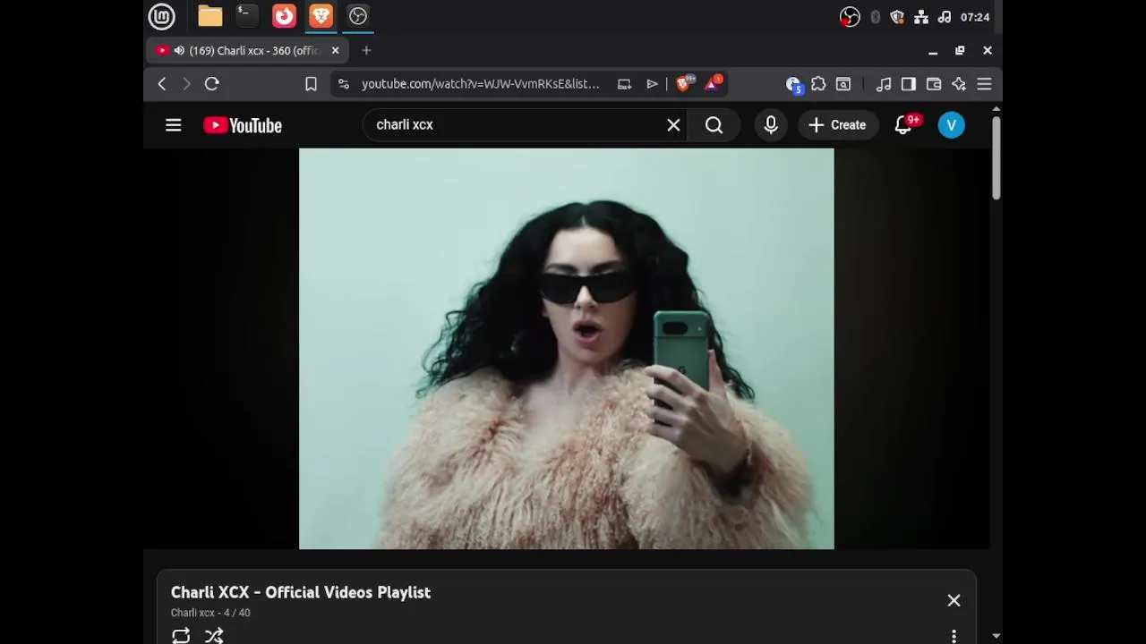
Task: Click the page vertical scrollbar thumb
Action: pos(996,157)
